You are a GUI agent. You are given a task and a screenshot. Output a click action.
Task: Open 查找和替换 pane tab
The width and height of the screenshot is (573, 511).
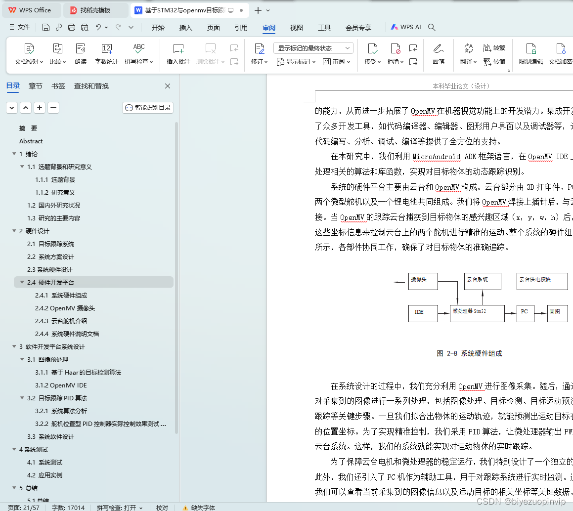click(91, 86)
